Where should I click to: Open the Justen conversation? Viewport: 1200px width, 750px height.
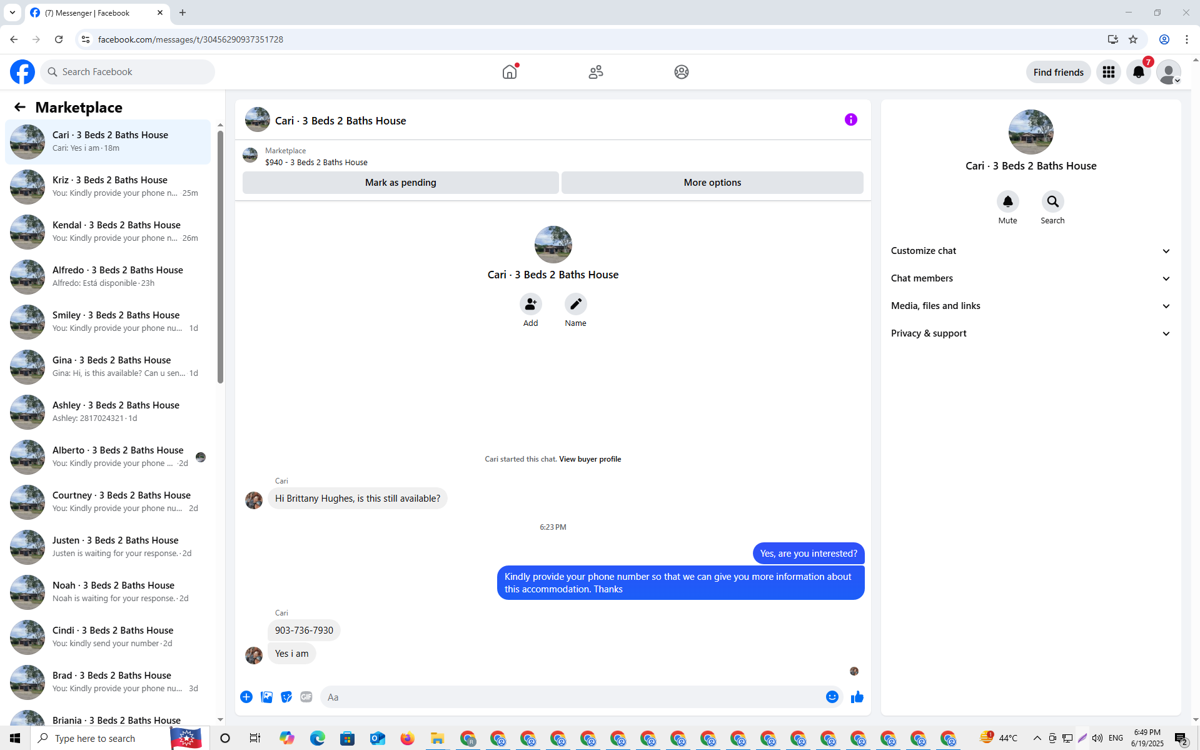point(108,547)
